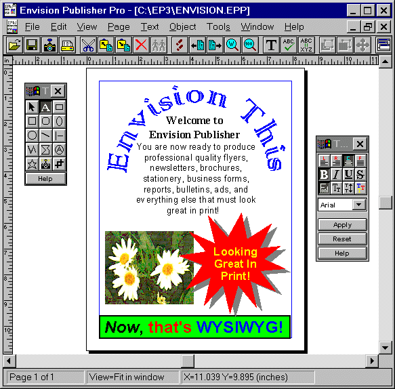Toggle left text alignment (L)
This screenshot has width=395, height=389.
tap(324, 161)
